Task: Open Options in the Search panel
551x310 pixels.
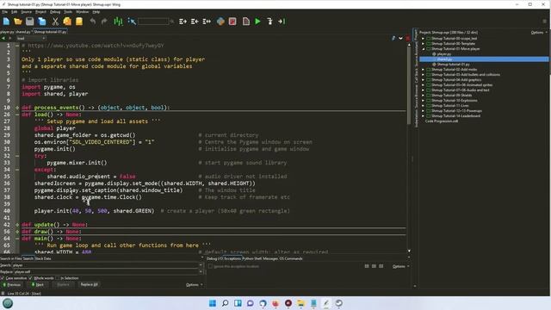Action: point(194,285)
